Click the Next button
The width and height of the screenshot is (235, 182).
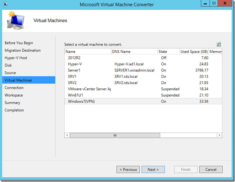(x=153, y=169)
